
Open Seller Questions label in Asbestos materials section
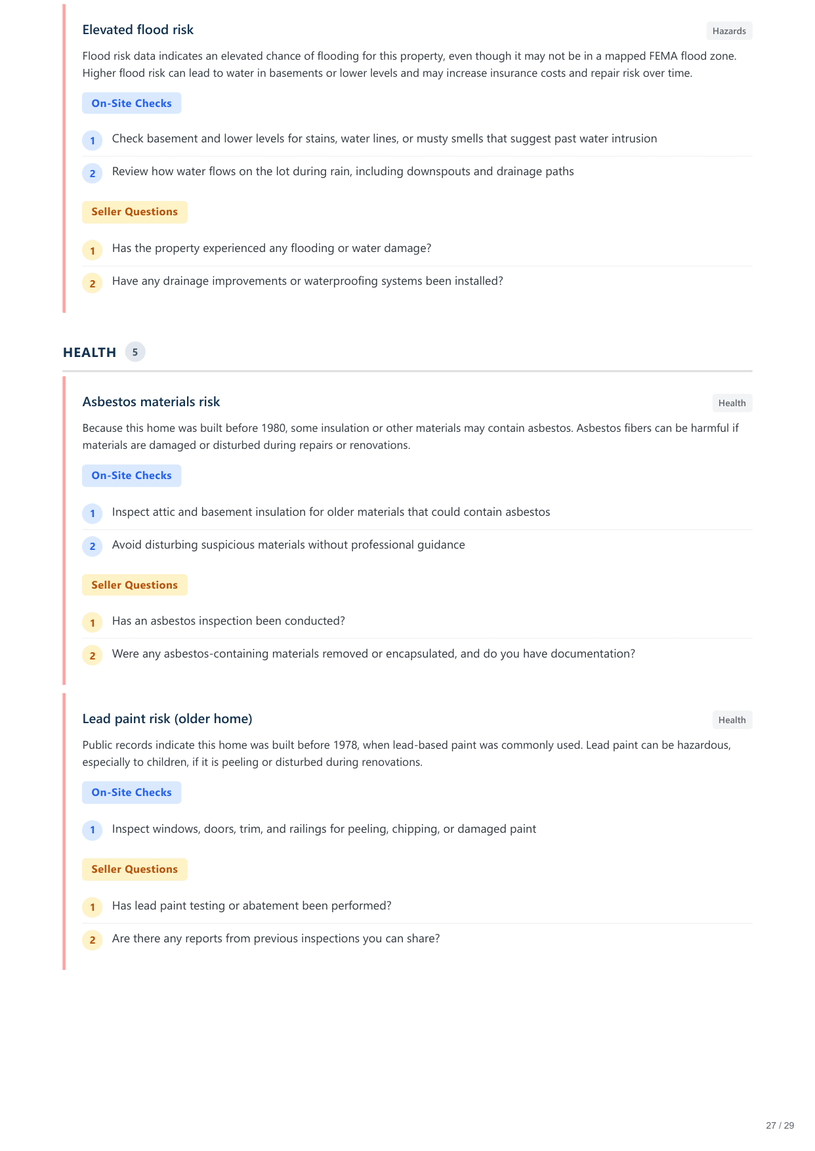pyautogui.click(x=135, y=585)
